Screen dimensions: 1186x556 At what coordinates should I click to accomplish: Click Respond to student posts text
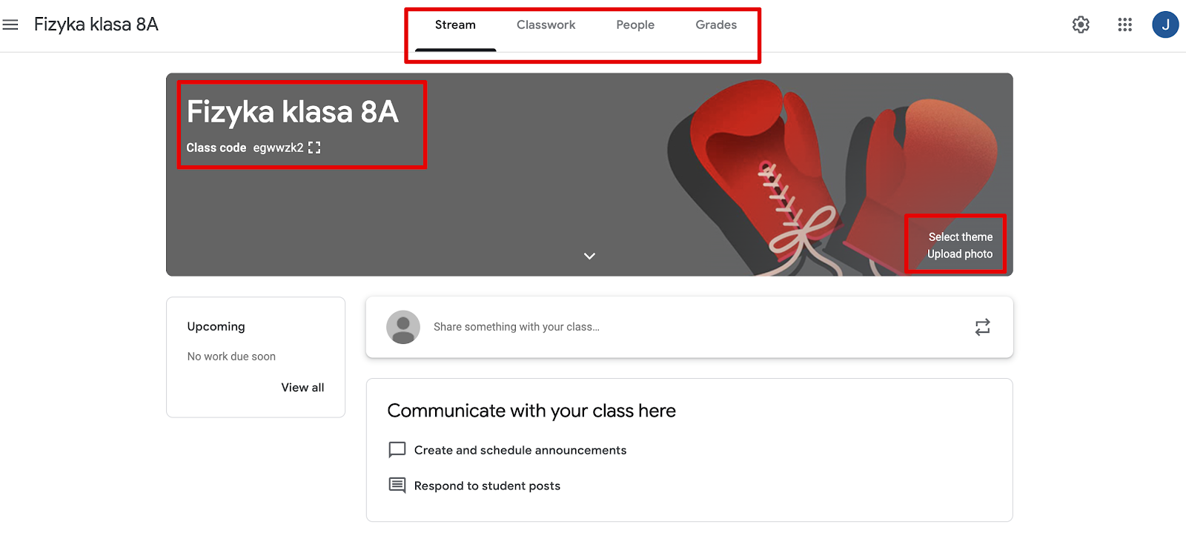coord(487,486)
